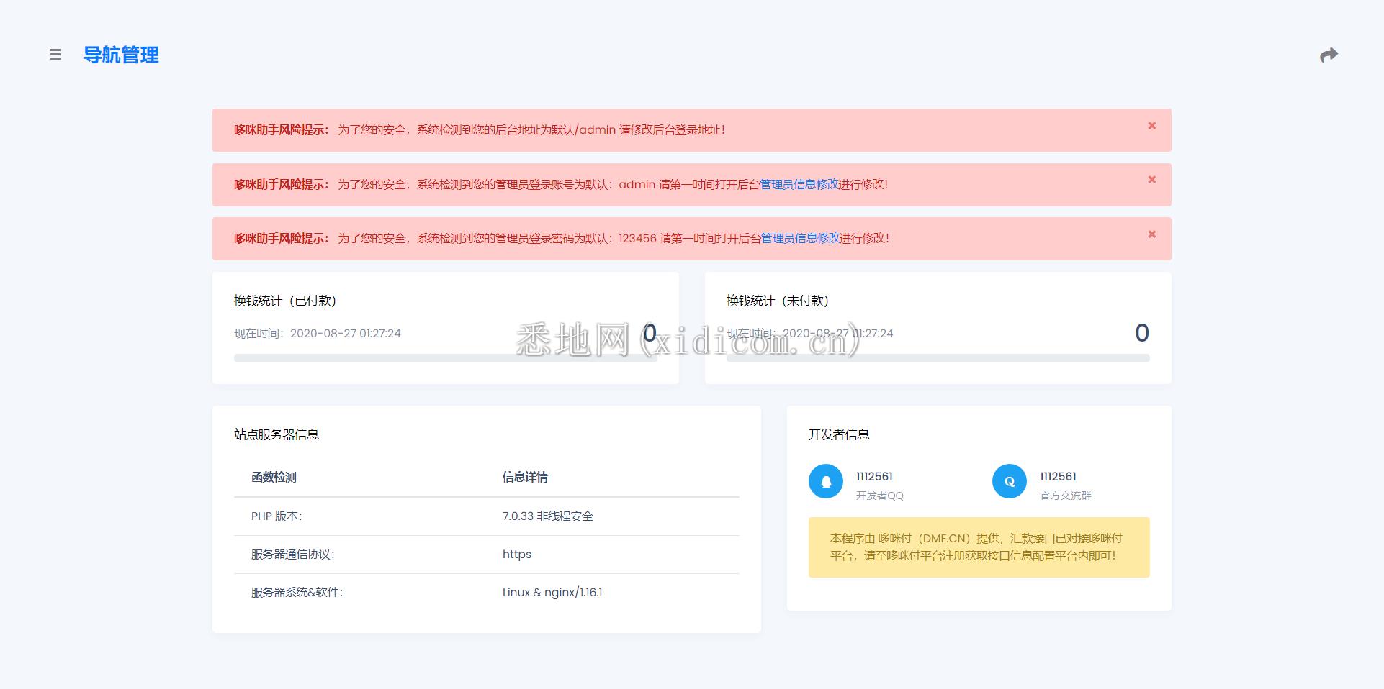The width and height of the screenshot is (1384, 689).
Task: Open 管理员信息修改 link in account warning
Action: [799, 184]
